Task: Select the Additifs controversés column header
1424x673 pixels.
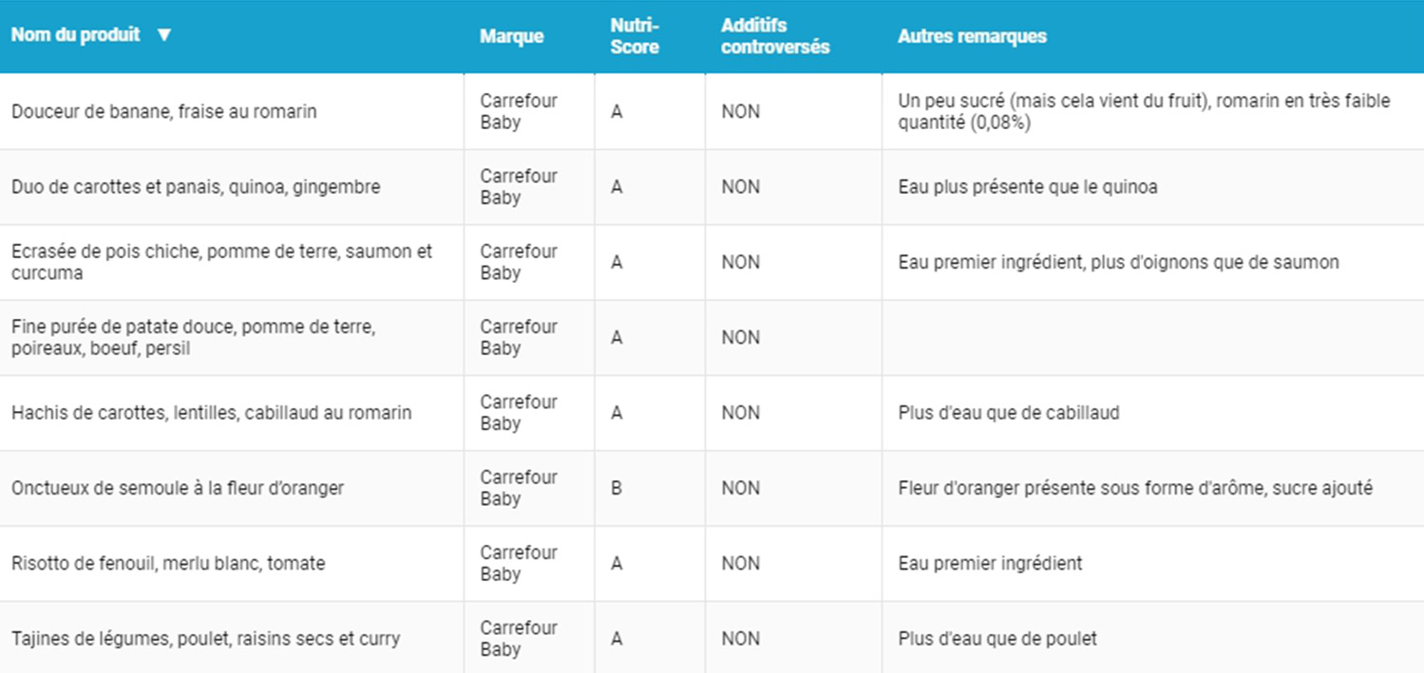Action: click(774, 36)
